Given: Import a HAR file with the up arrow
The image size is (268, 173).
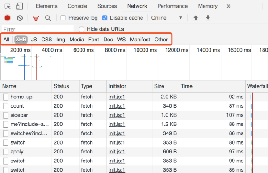Looking at the screenshot, I should (x=196, y=18).
